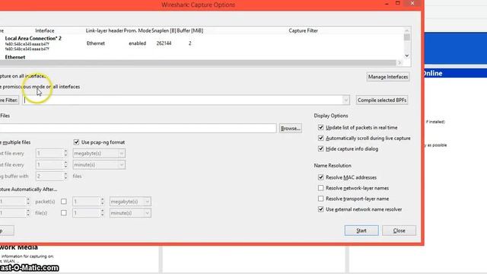Open stop-after megabyte(s) unit dropdown
This screenshot has height=274, width=487.
tap(130, 202)
